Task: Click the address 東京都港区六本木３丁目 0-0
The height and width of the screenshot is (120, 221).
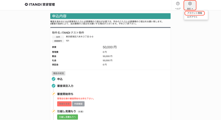Action: point(79,37)
